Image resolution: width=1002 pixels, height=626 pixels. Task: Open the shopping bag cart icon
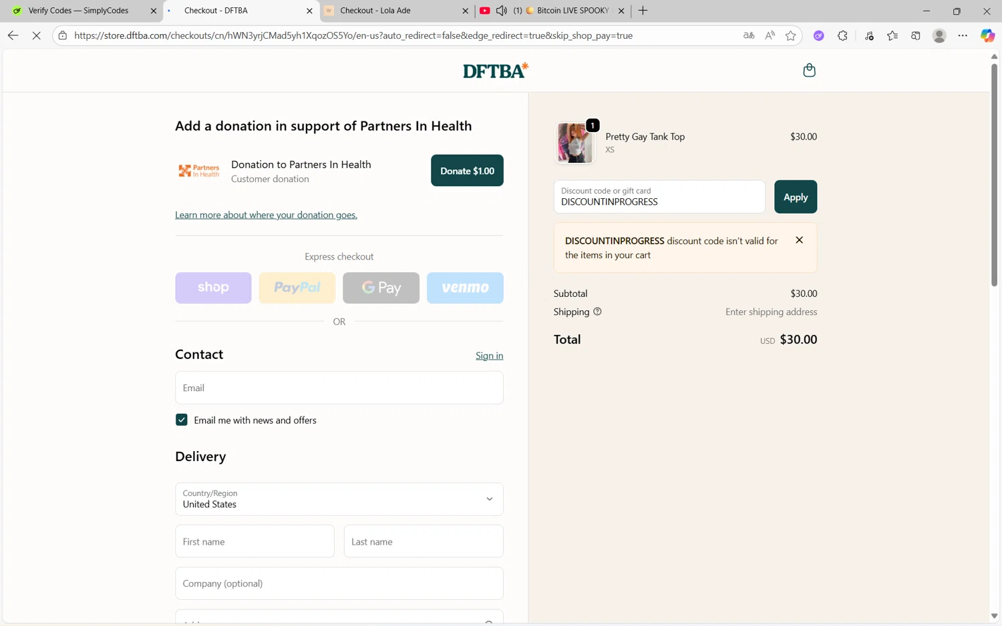click(x=809, y=70)
